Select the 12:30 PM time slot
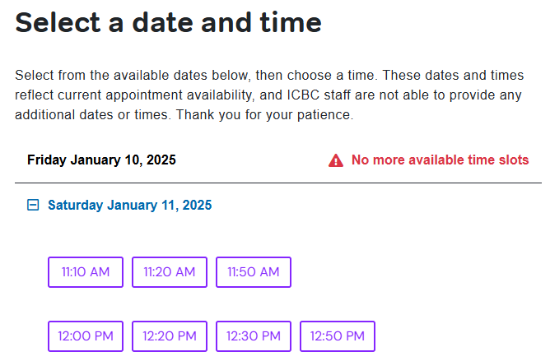550x361 pixels. coord(254,336)
